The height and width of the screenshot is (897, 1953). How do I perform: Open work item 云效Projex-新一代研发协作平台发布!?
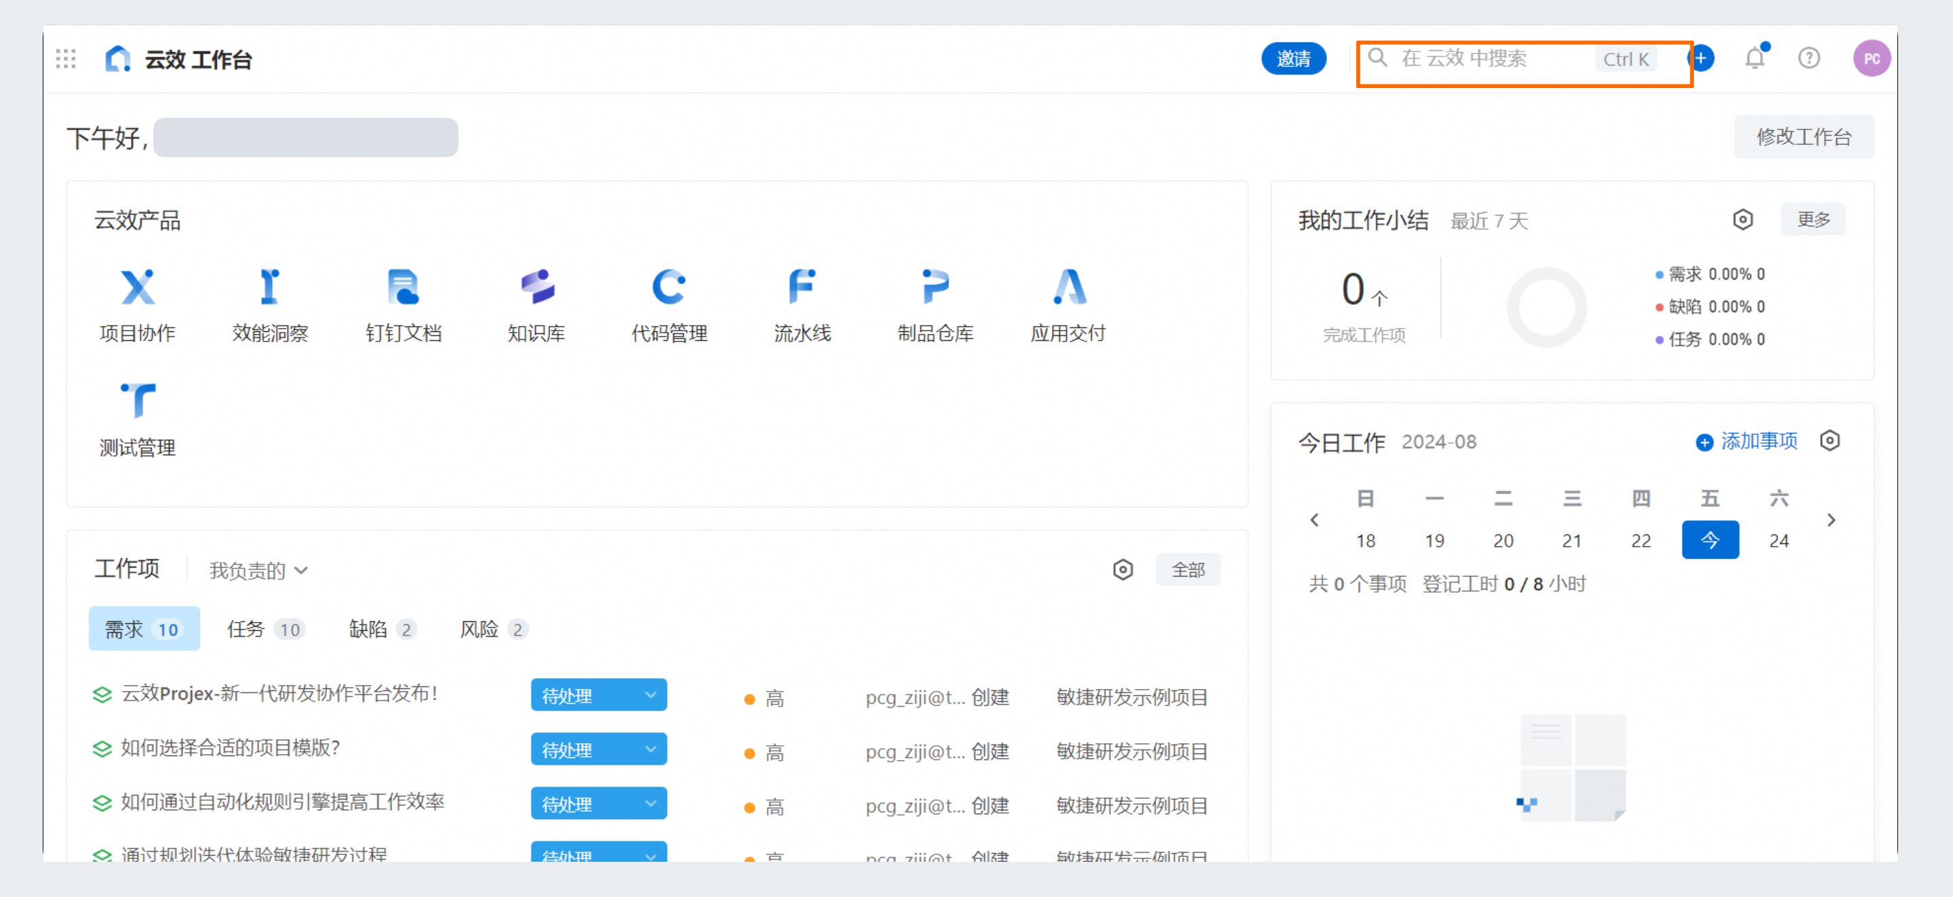(x=280, y=694)
